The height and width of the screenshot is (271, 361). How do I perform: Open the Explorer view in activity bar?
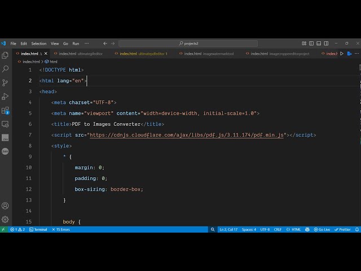click(5, 55)
